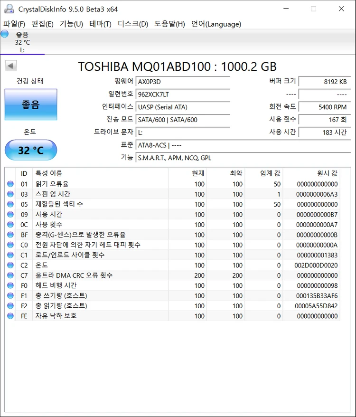Click status orb of row 01 읽기 오류율
Viewport: 356px width, 417px height.
[10, 184]
